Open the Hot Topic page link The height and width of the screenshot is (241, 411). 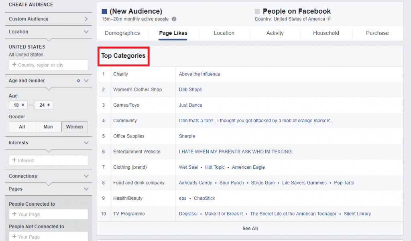(215, 167)
